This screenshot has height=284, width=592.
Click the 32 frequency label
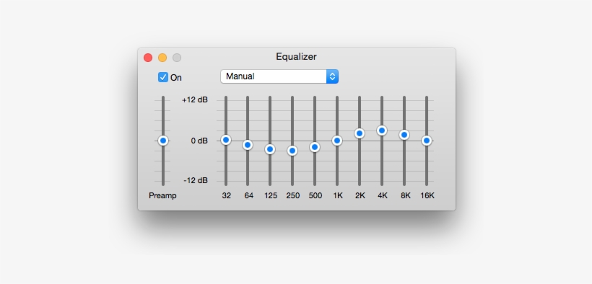[x=226, y=196]
